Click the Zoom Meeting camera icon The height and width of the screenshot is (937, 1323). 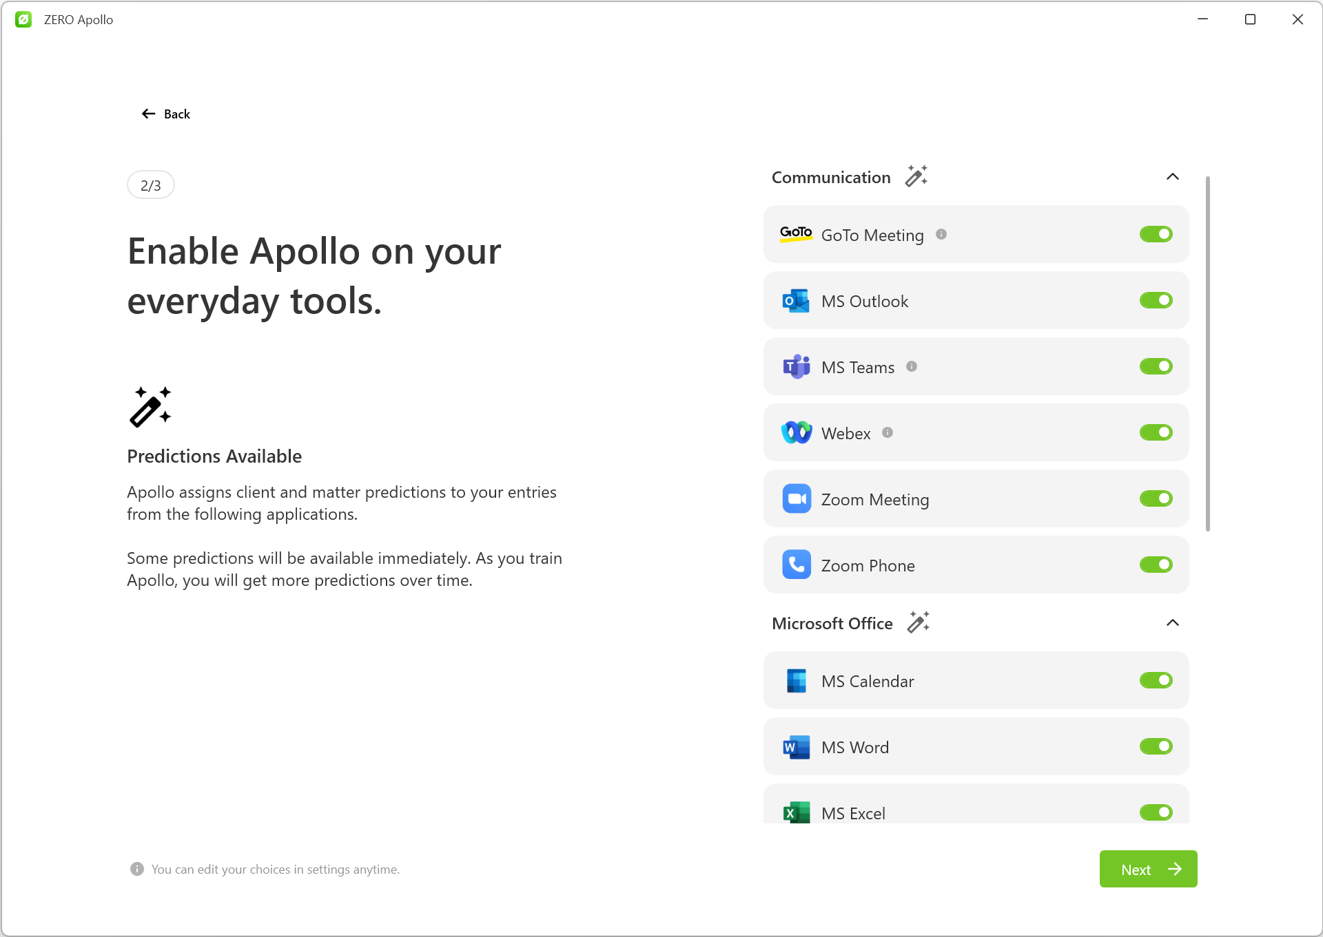796,498
